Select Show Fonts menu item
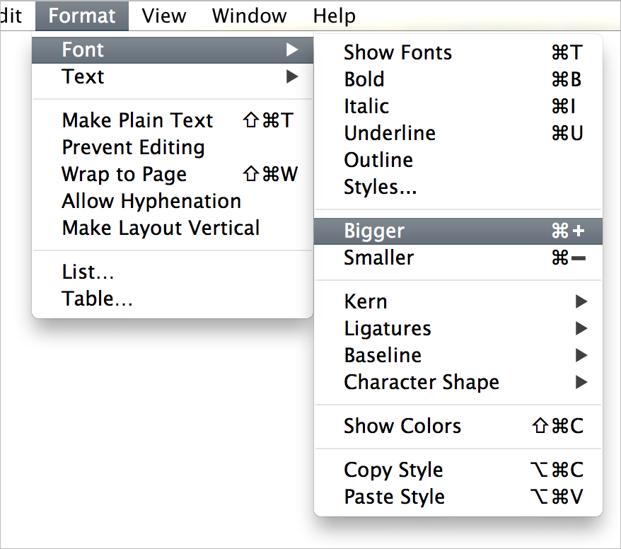 pos(458,52)
